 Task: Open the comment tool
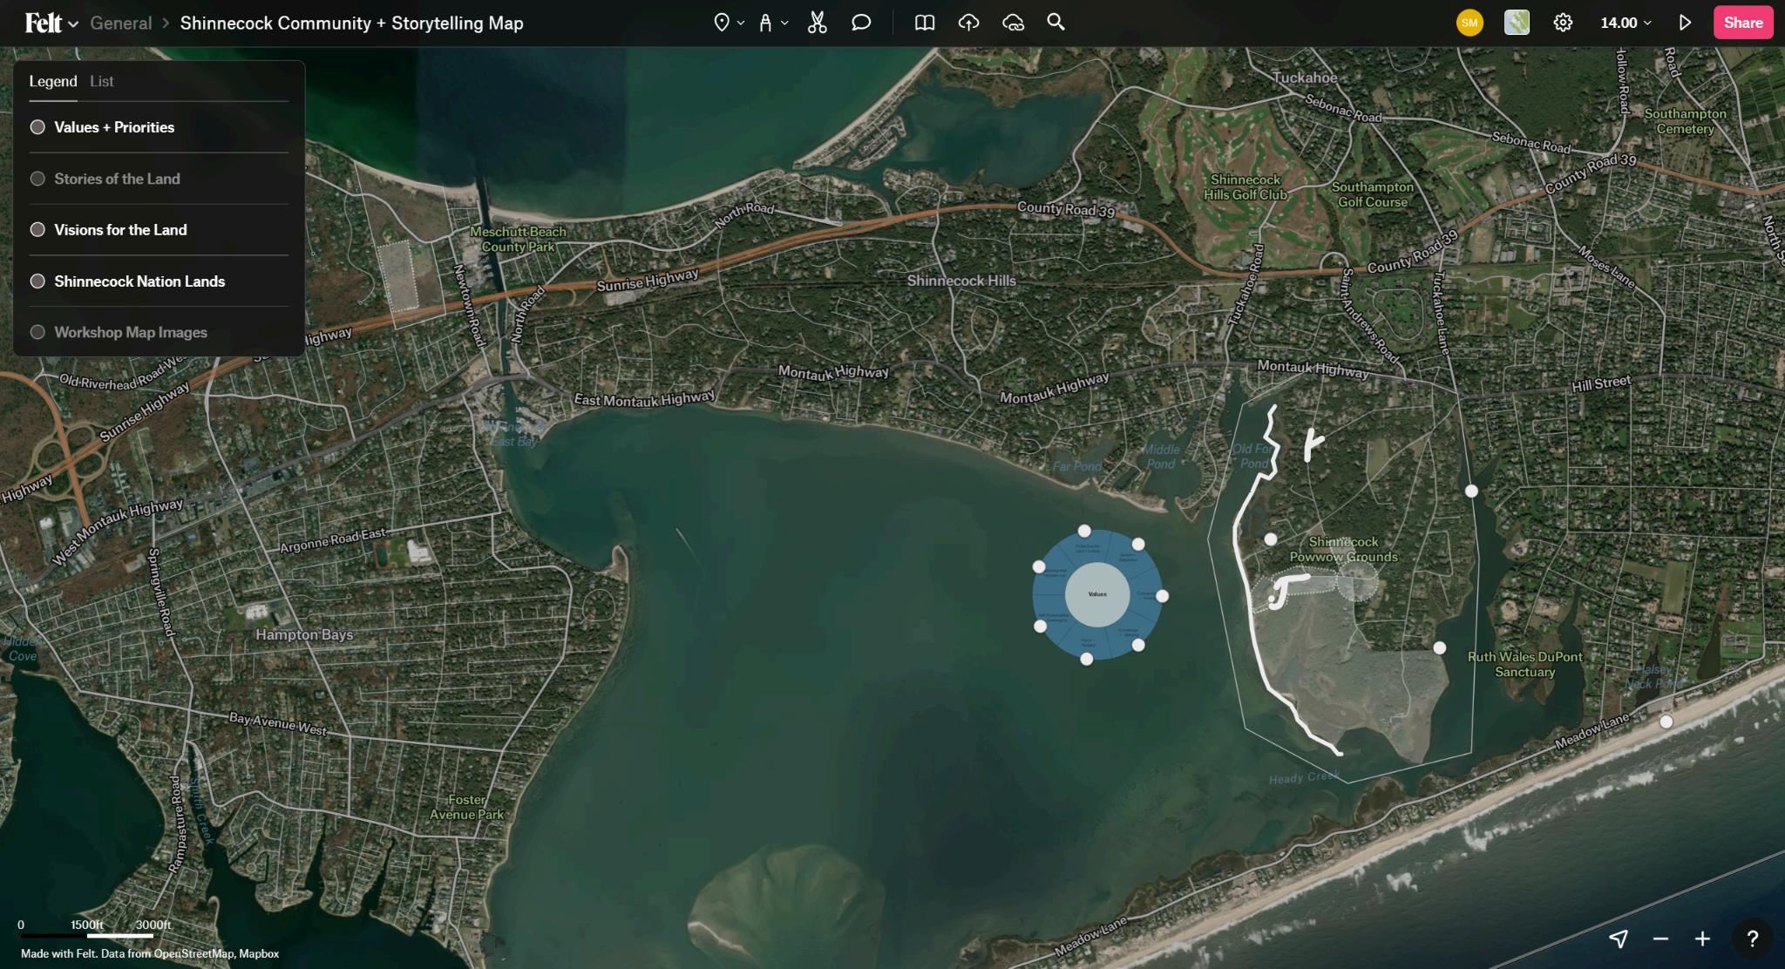pos(861,23)
